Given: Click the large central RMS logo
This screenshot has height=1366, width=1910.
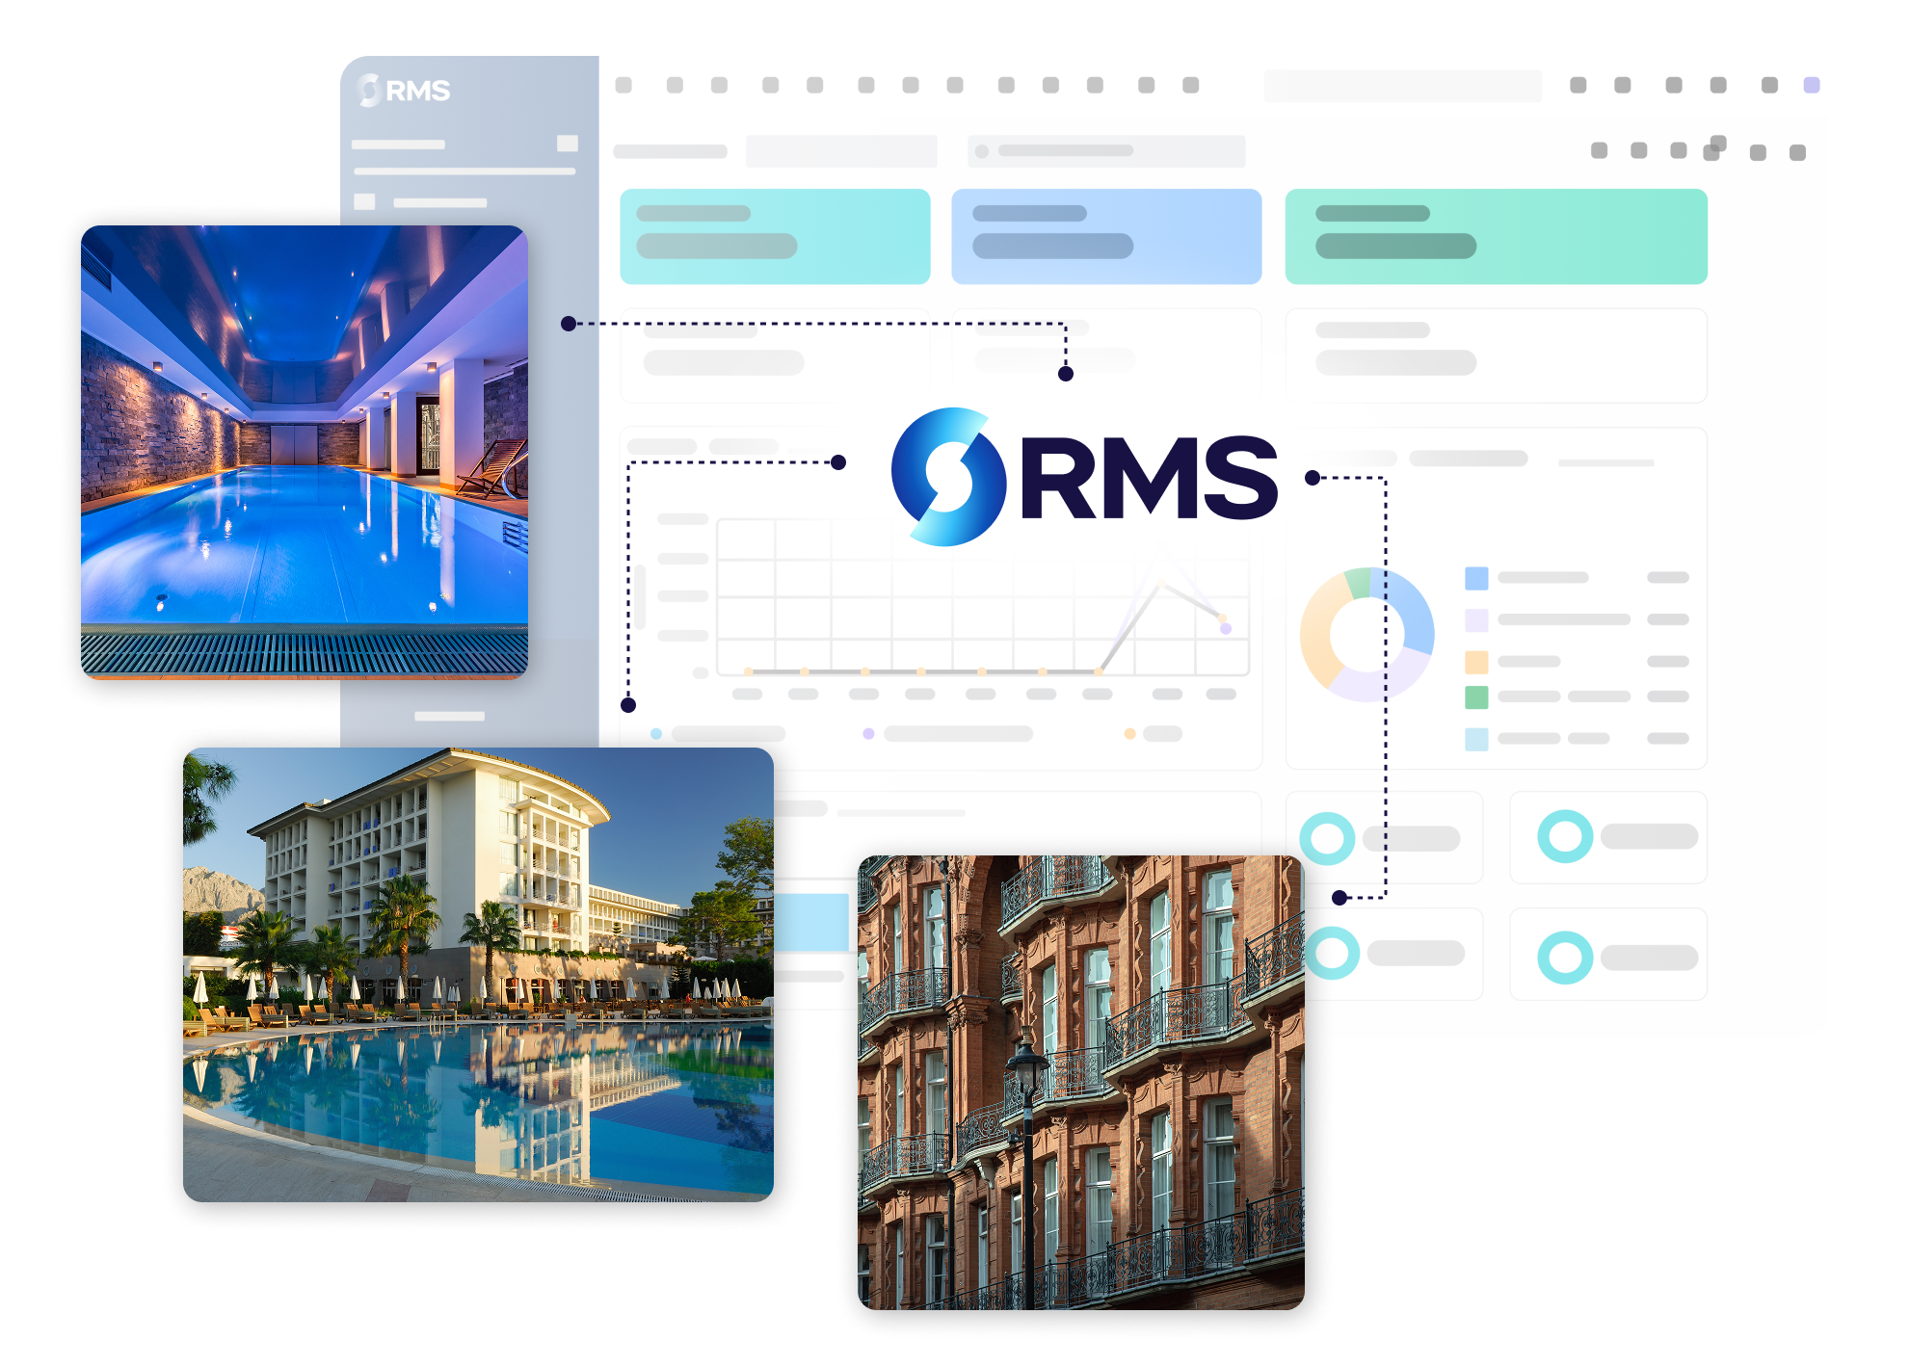Looking at the screenshot, I should [1084, 477].
